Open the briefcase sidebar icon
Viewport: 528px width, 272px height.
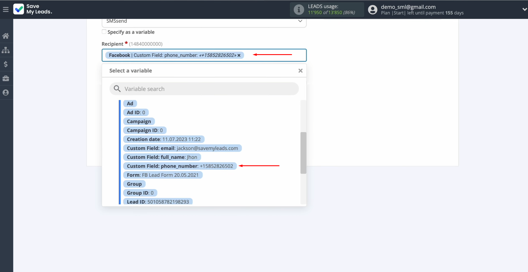(x=6, y=78)
